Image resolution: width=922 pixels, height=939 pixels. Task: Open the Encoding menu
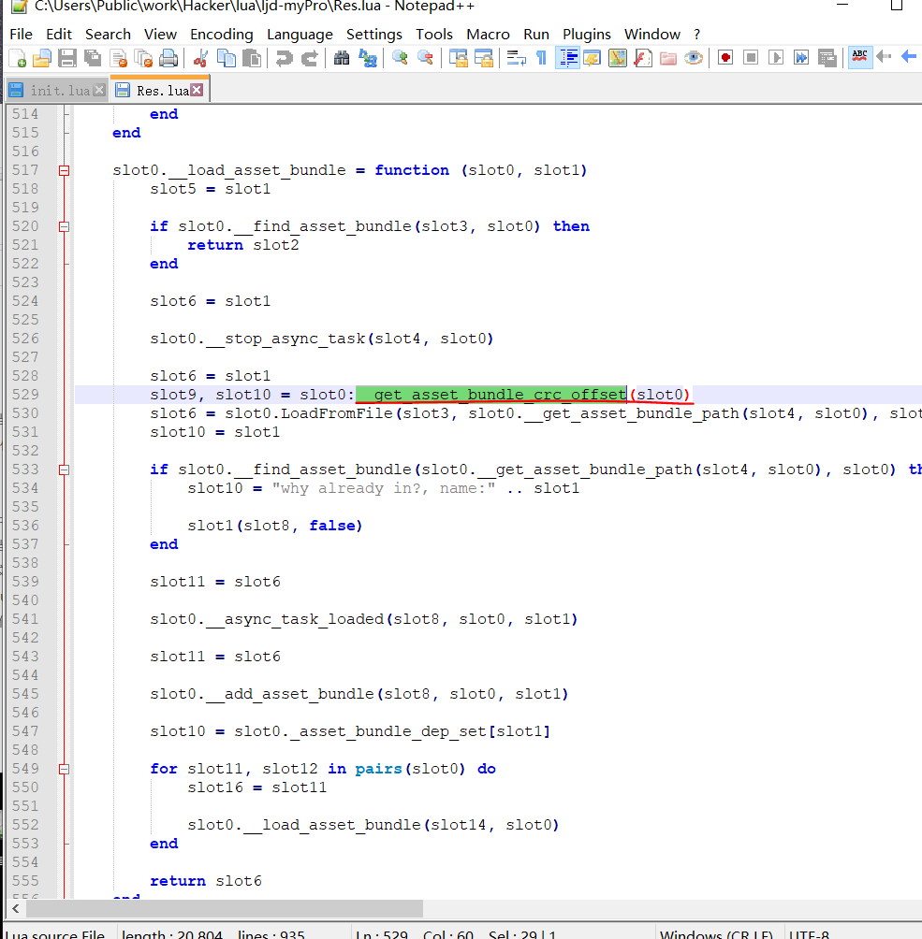coord(222,34)
